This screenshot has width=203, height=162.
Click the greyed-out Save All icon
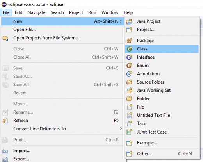click(5, 85)
